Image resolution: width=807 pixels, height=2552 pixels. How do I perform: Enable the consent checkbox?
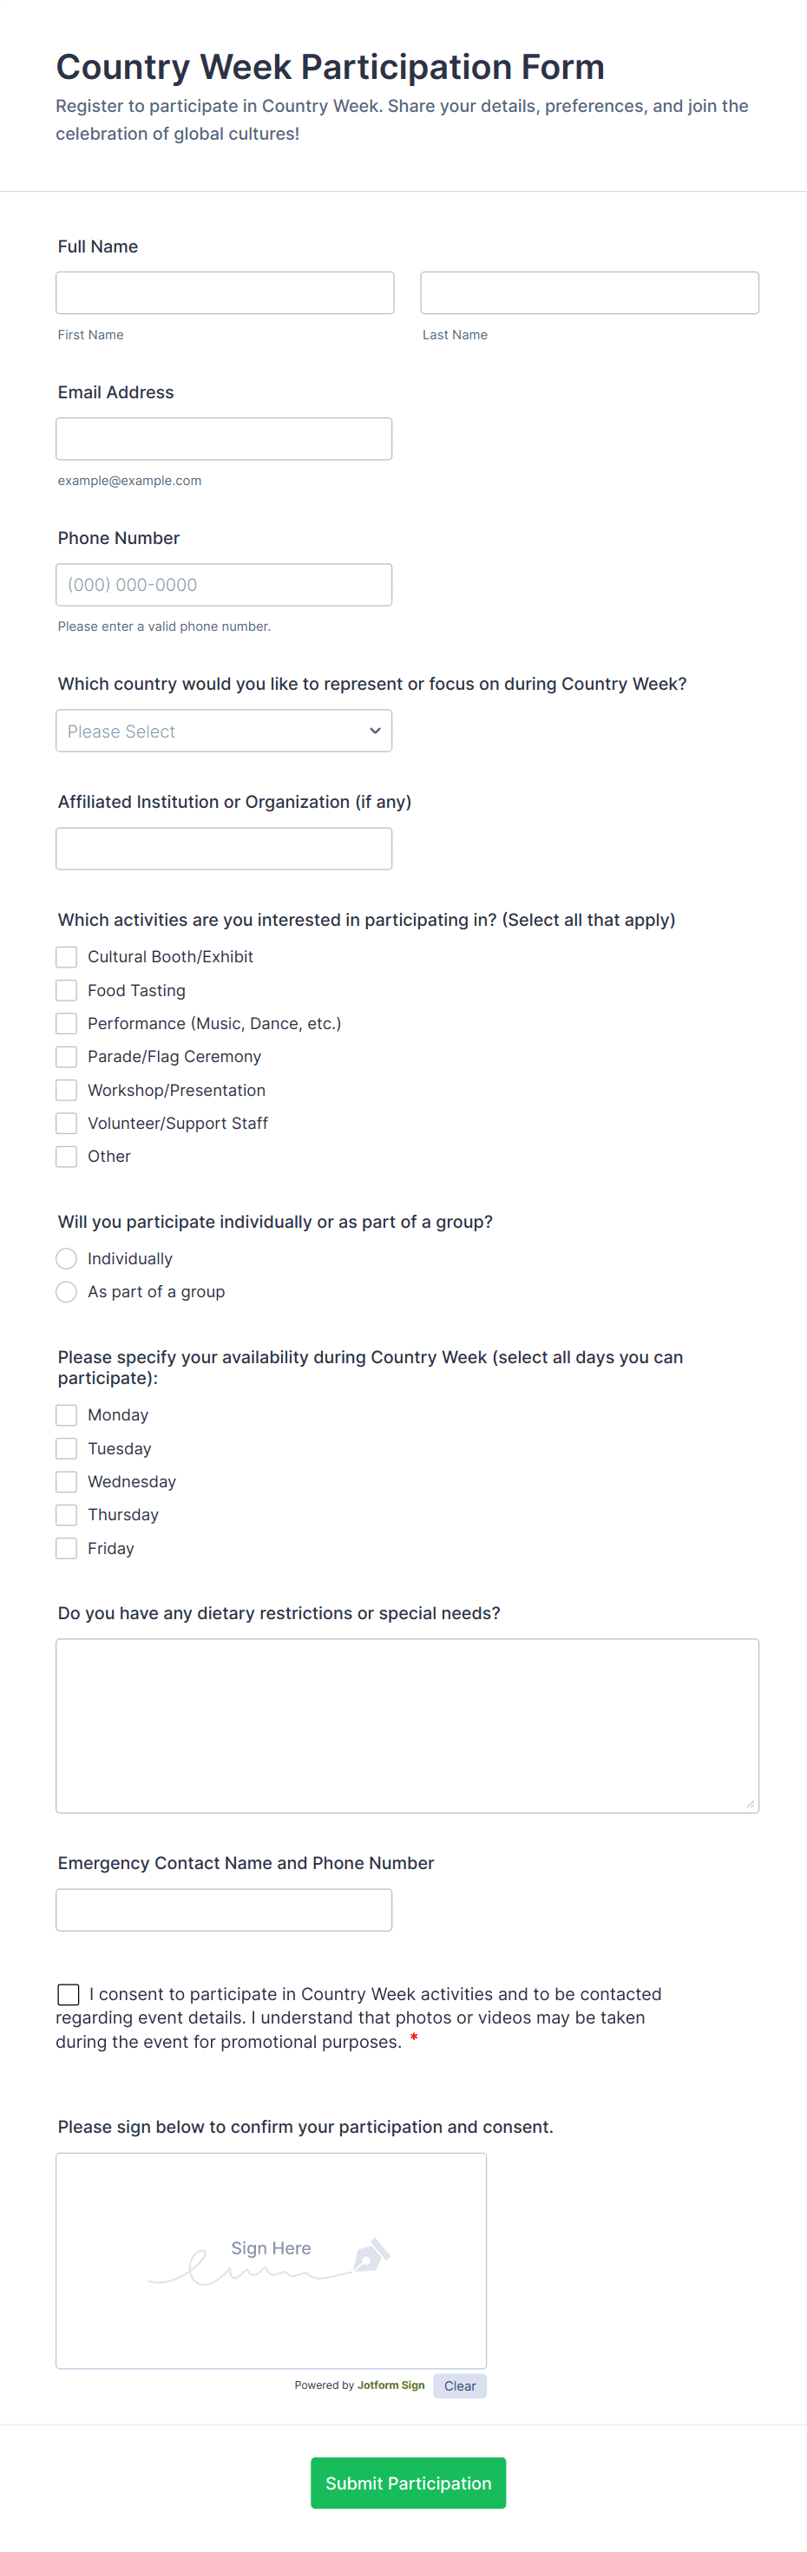(69, 1994)
